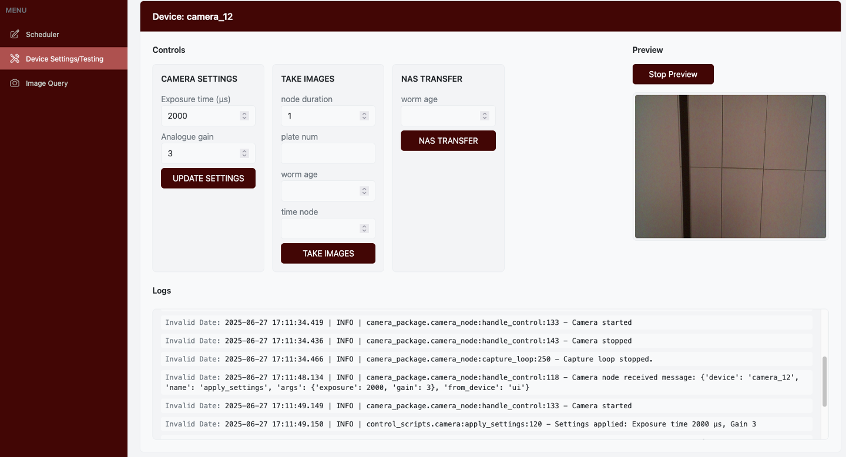Screen dimensions: 846x457
Task: Stop the camera preview
Action: [x=673, y=75]
